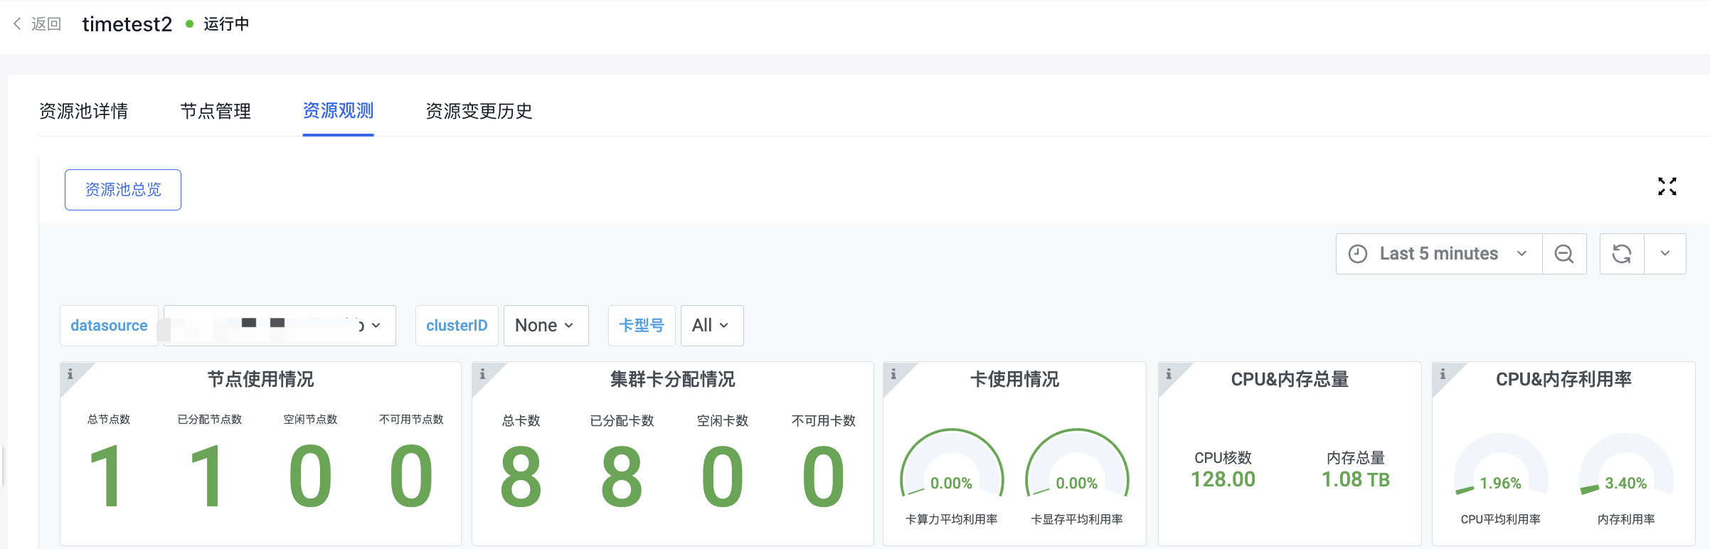Open the datasource dropdown
The height and width of the screenshot is (549, 1710).
pos(280,326)
